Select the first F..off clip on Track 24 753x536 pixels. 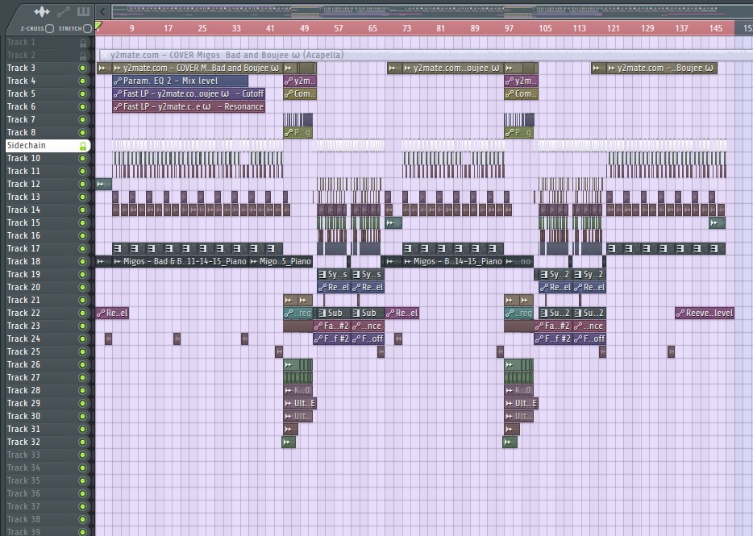[x=368, y=339]
